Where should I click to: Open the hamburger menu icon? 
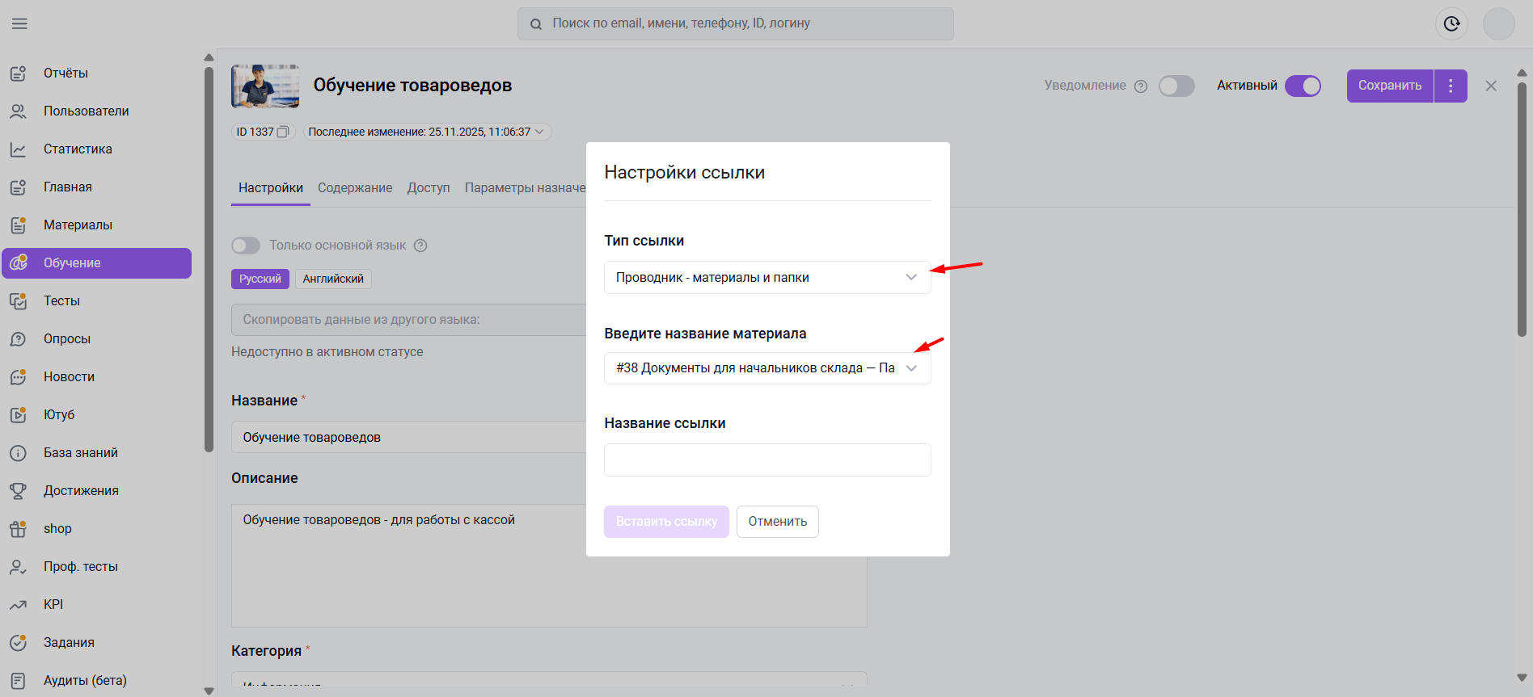[19, 23]
